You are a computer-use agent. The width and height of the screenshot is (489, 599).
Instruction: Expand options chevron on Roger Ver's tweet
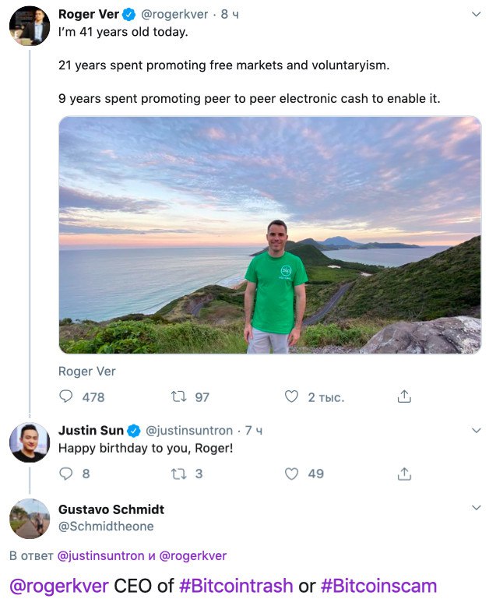[x=476, y=15]
